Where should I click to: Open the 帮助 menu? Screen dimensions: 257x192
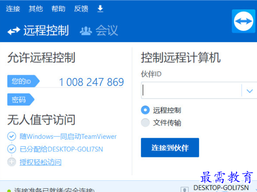[58, 9]
